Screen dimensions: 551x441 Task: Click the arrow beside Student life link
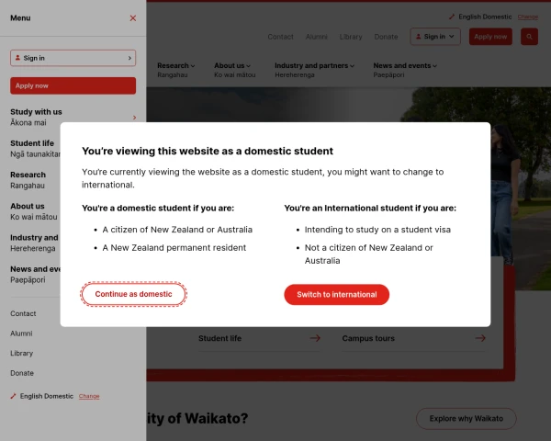[315, 338]
